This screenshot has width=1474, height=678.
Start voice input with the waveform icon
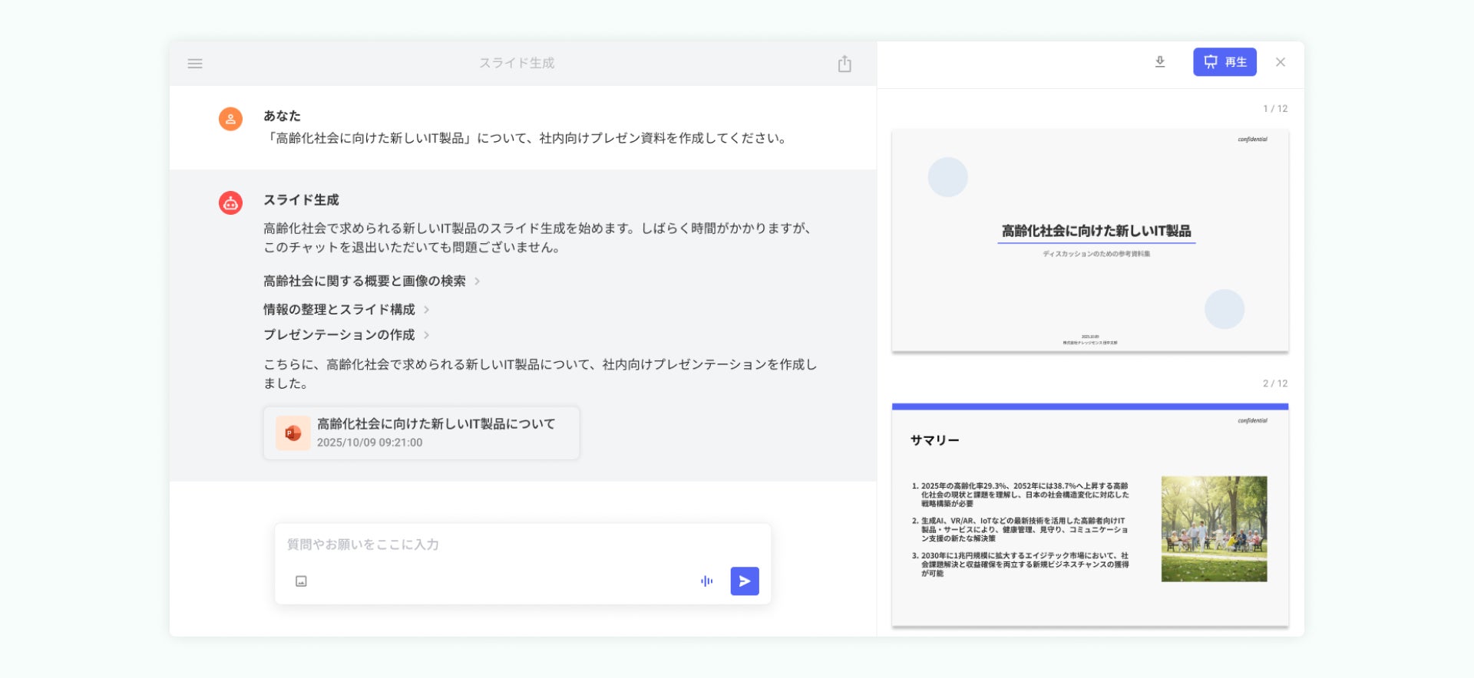click(x=706, y=581)
